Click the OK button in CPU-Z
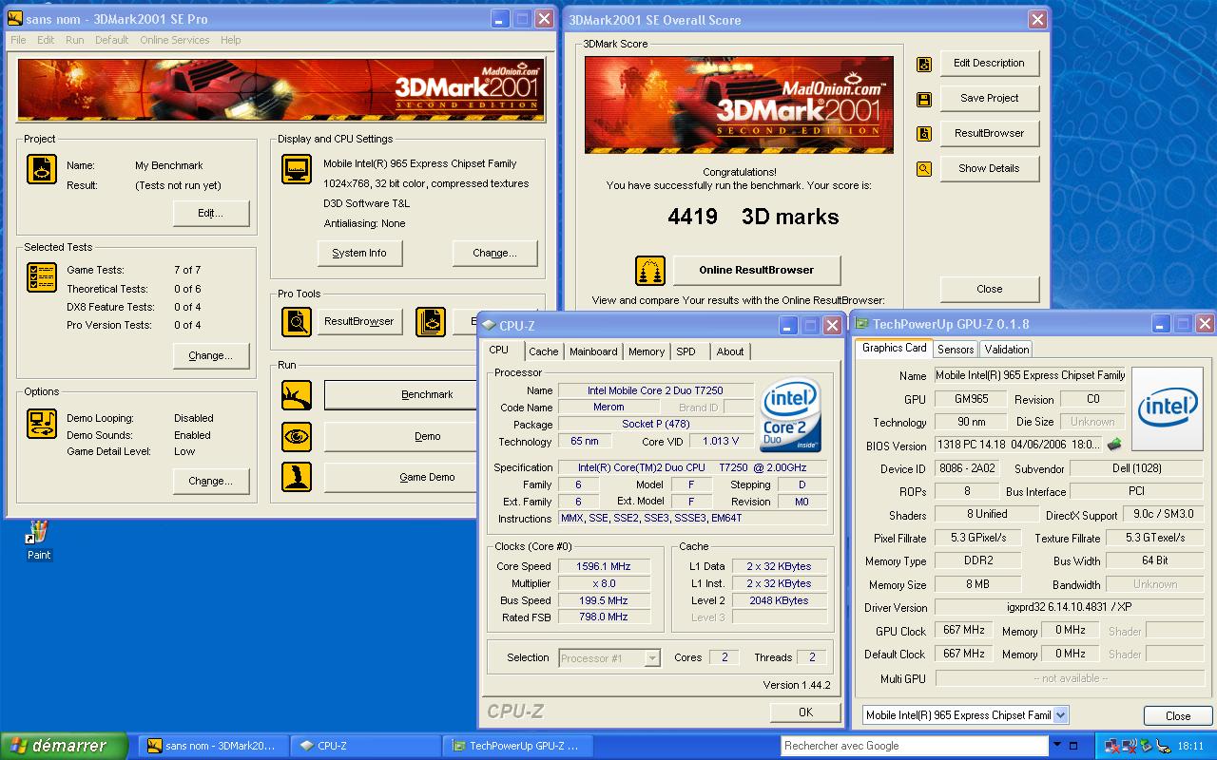 click(805, 712)
